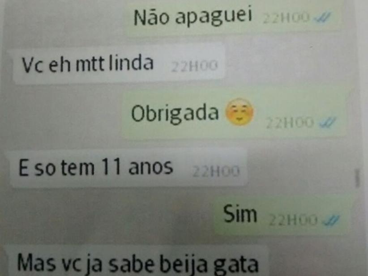
Task: Click the chat scrollbar thumb on right edge
Action: point(357,178)
